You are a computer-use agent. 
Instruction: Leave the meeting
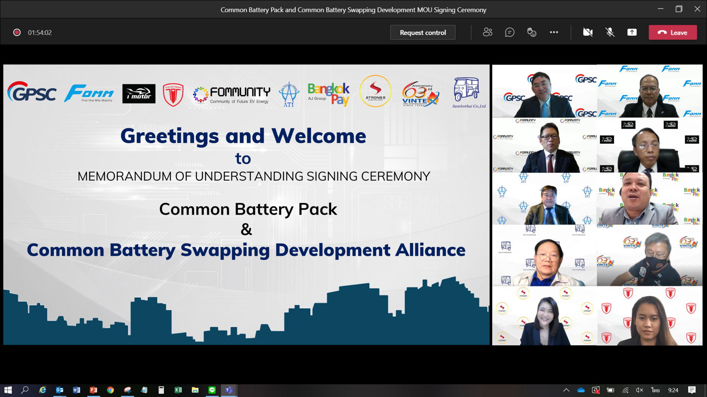(x=673, y=32)
